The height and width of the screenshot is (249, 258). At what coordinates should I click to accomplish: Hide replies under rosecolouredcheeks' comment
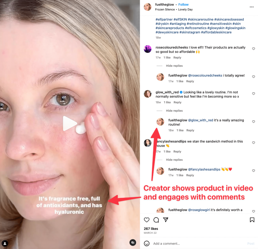(x=174, y=66)
